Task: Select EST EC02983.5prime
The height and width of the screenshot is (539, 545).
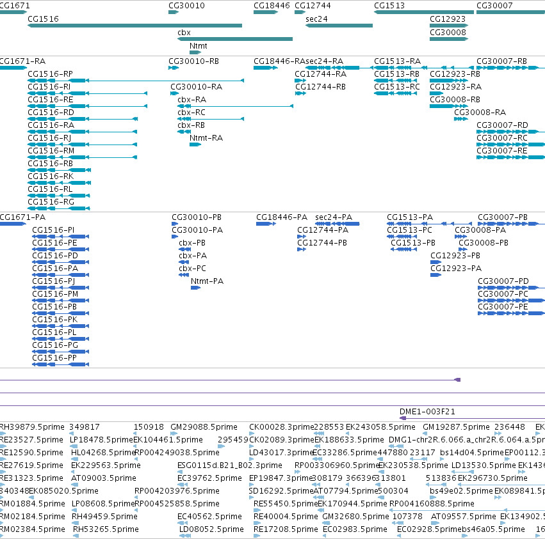Action: coord(355,529)
